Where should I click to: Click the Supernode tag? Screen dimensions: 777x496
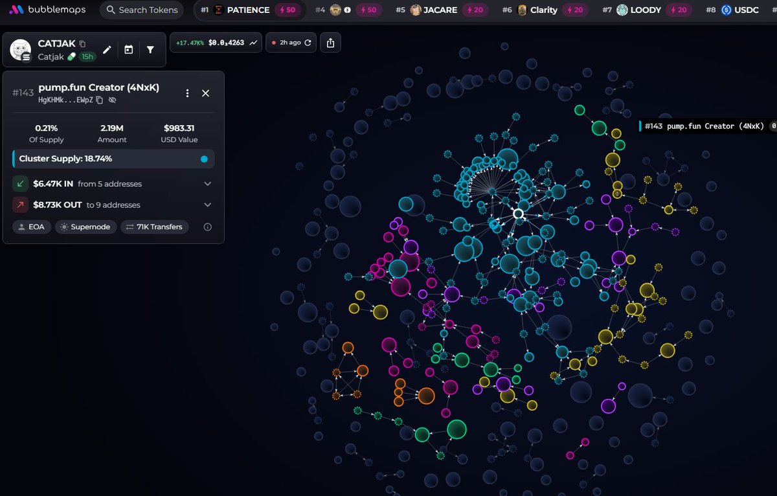[86, 227]
